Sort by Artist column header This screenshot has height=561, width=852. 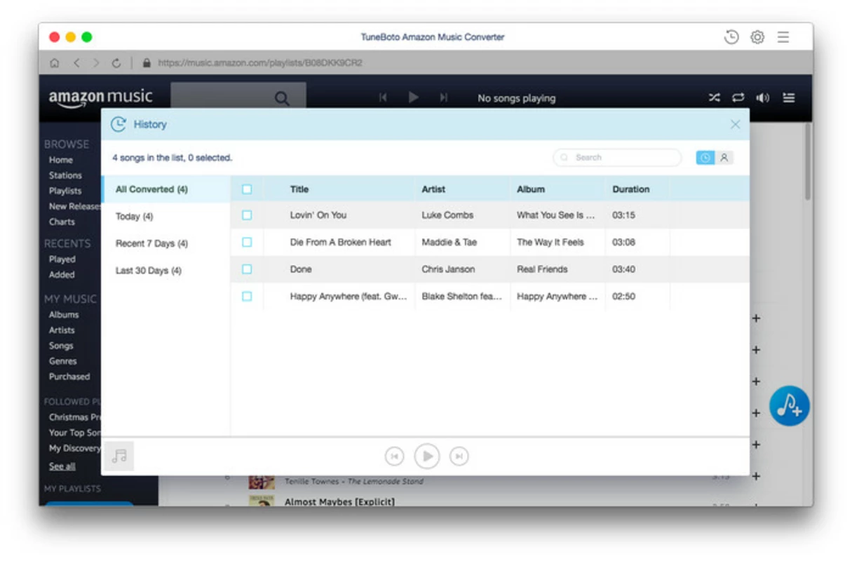(433, 189)
